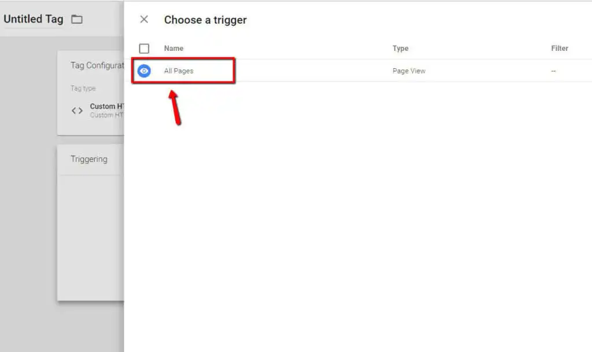Click the grey Custom HTML subtitle text
This screenshot has height=352, width=592.
(x=107, y=115)
